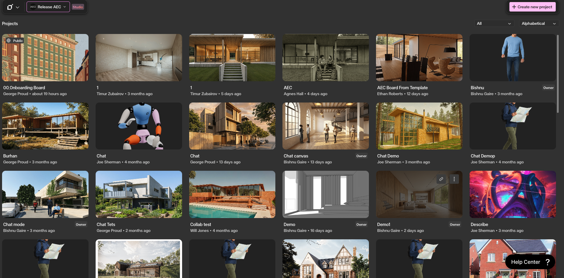Viewport: 564px width, 278px height.
Task: Open the three-dot options menu on Demo1 card
Action: pos(454,179)
